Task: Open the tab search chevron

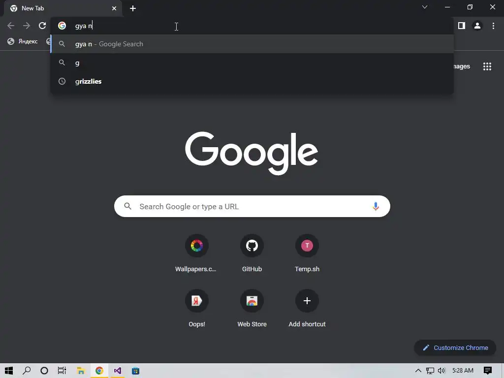Action: [x=425, y=7]
